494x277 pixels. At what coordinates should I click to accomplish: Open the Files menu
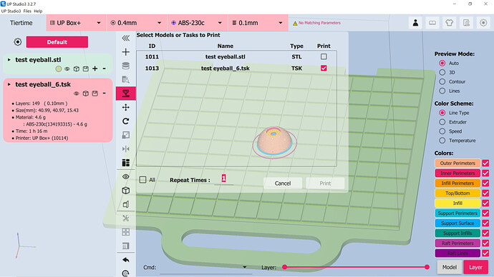(x=27, y=11)
